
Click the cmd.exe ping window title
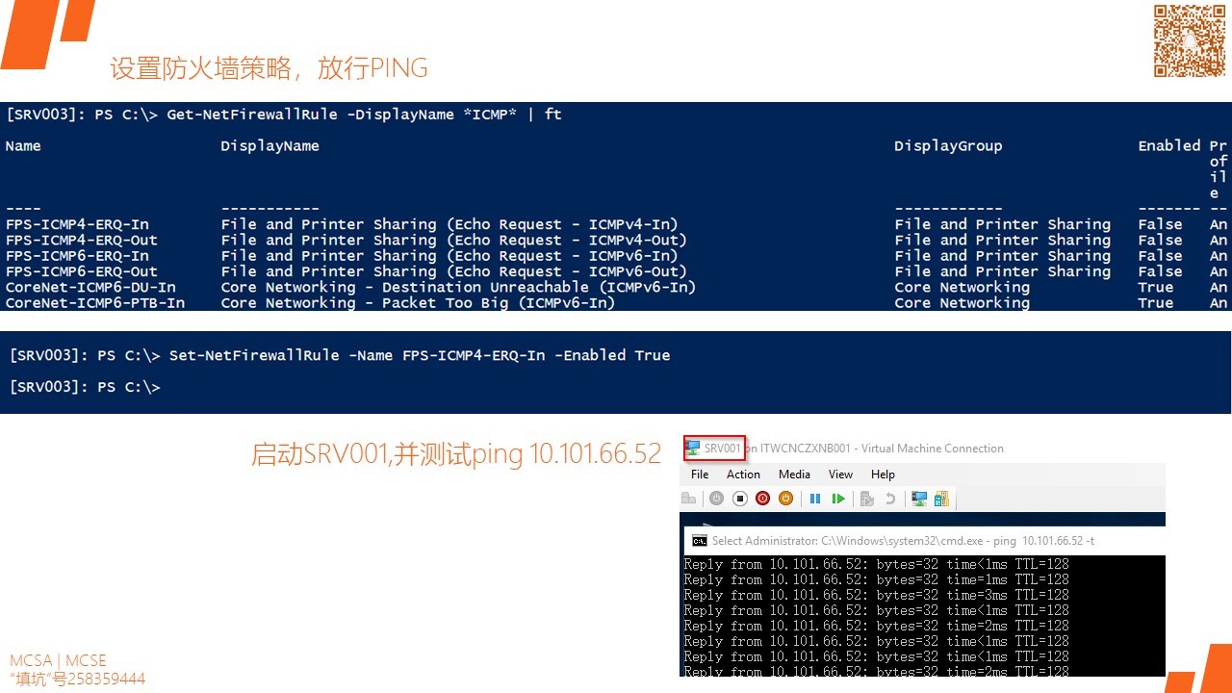pos(903,541)
